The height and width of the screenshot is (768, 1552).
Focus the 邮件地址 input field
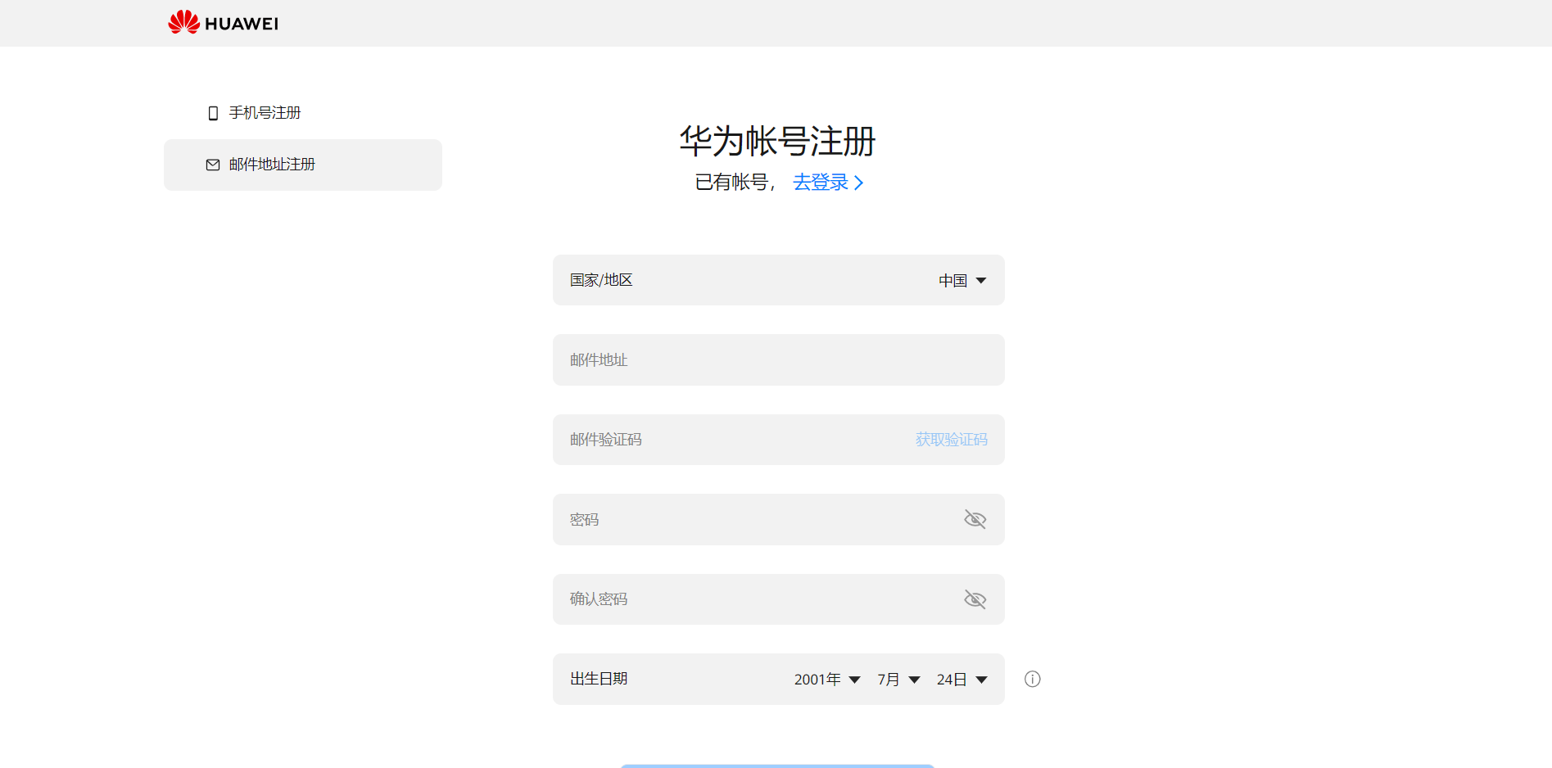pyautogui.click(x=779, y=359)
